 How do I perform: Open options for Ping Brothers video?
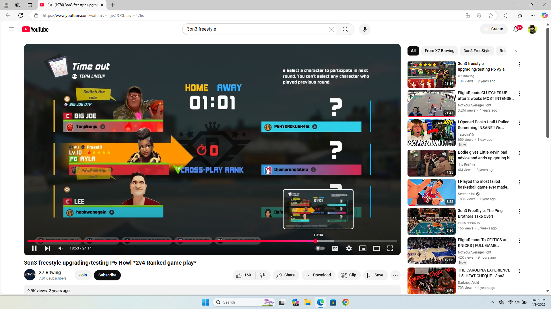[x=519, y=211]
